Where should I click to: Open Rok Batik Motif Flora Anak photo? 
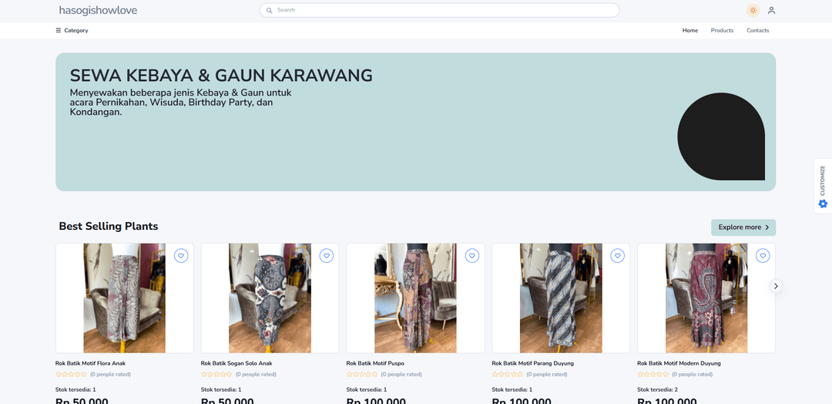(125, 298)
